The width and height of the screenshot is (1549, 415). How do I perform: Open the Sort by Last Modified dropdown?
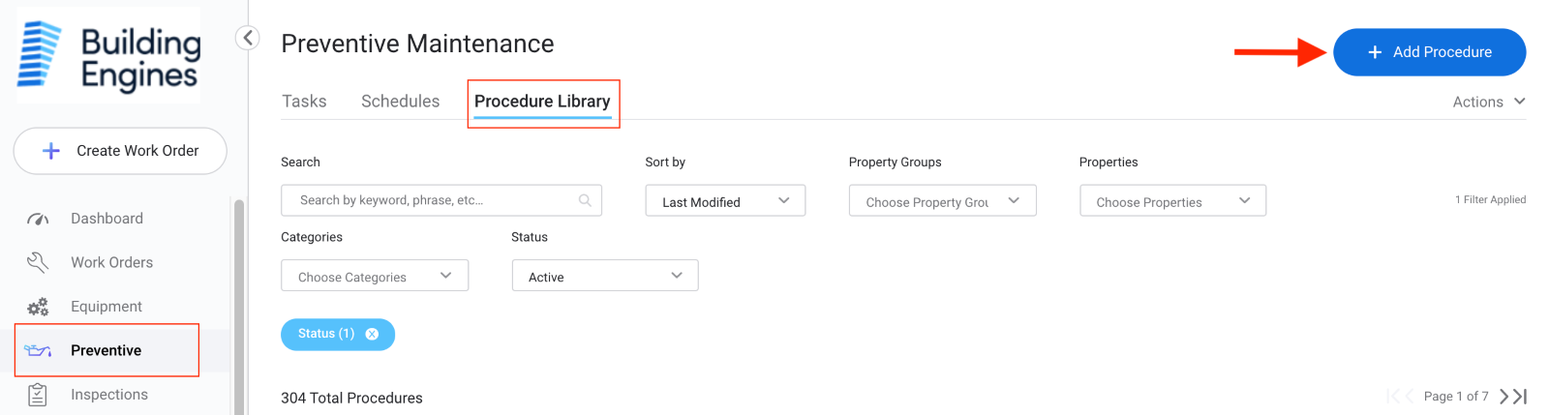pyautogui.click(x=725, y=201)
